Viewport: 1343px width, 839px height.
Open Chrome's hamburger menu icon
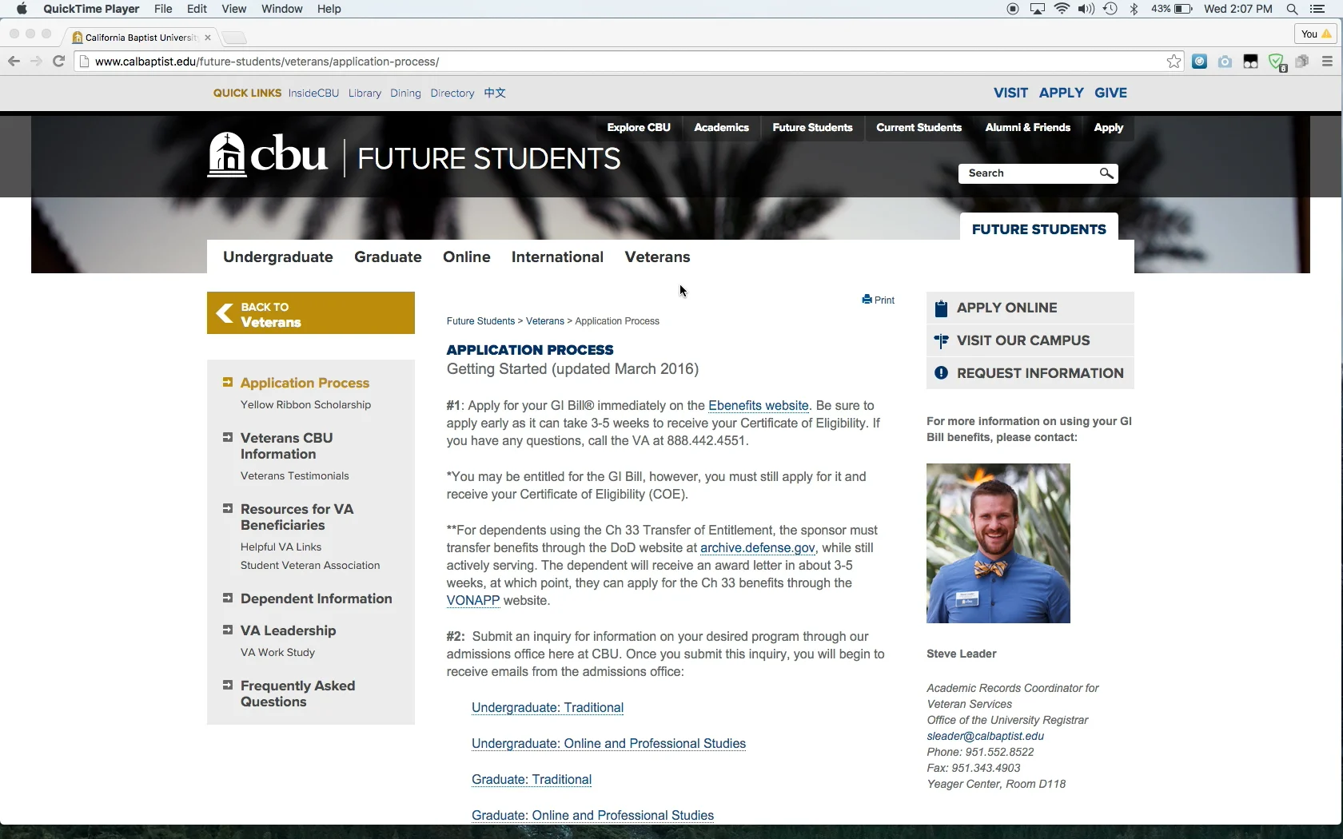point(1327,62)
